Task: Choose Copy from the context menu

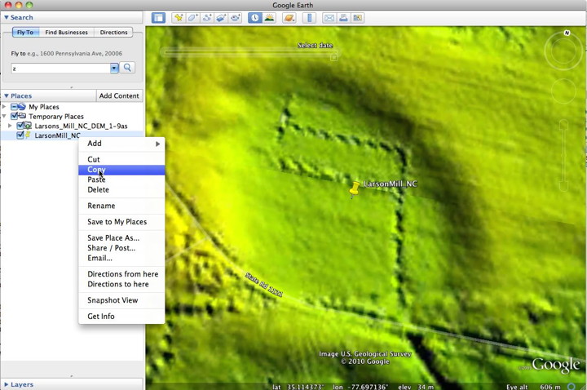Action: (x=96, y=170)
